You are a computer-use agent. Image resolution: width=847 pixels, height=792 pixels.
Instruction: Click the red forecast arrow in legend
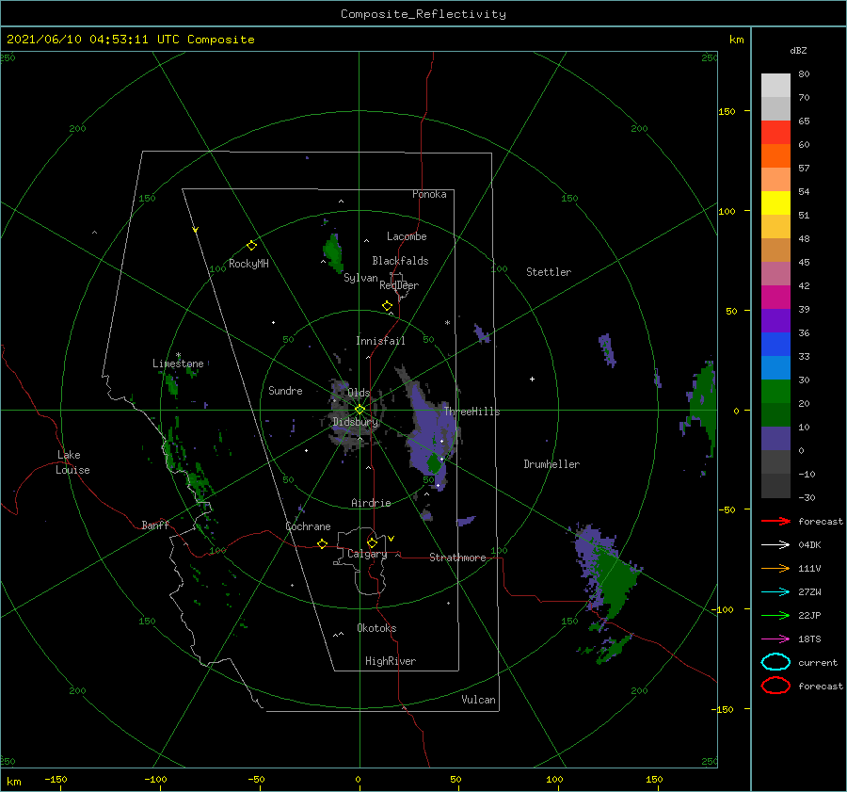pos(775,521)
